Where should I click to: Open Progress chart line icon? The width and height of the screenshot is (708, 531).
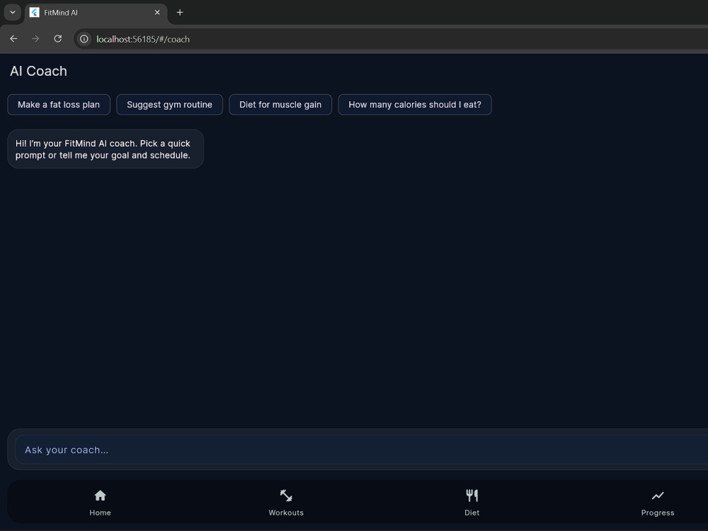click(658, 496)
